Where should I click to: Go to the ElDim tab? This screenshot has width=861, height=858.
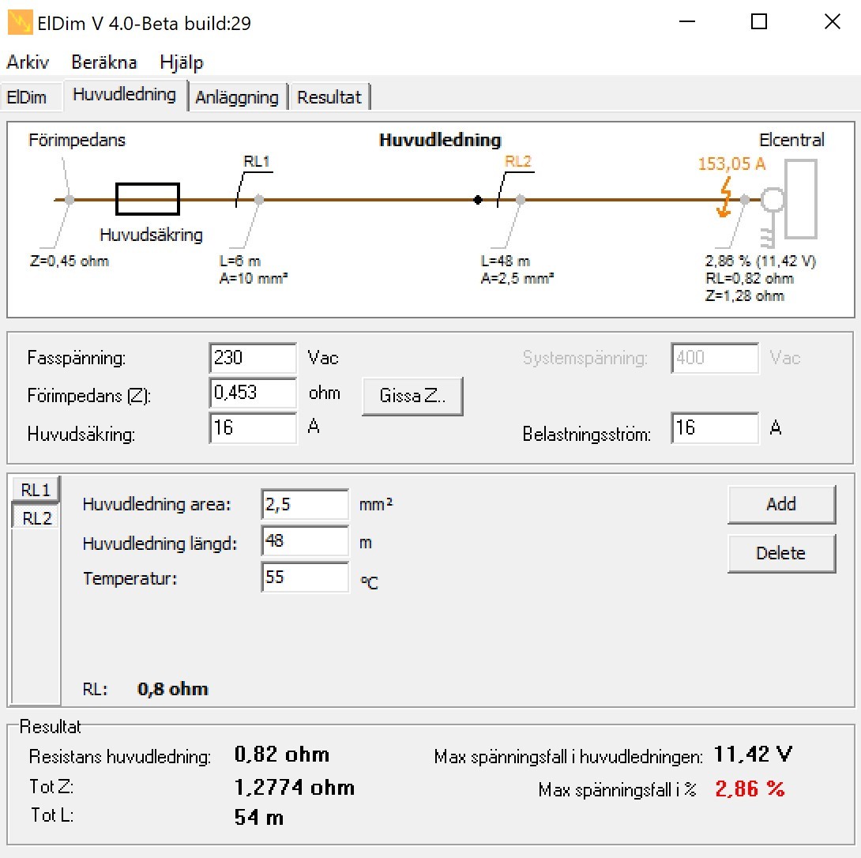27,98
